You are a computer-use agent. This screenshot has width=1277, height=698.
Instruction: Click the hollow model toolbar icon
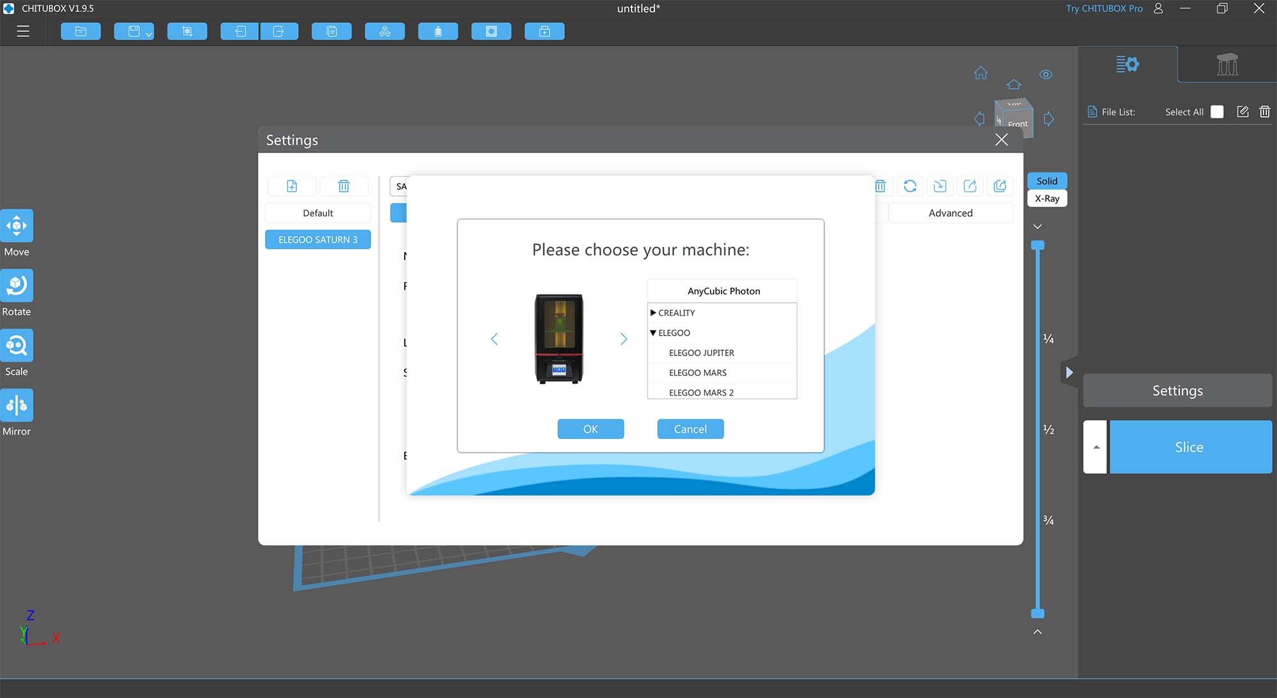coord(438,31)
